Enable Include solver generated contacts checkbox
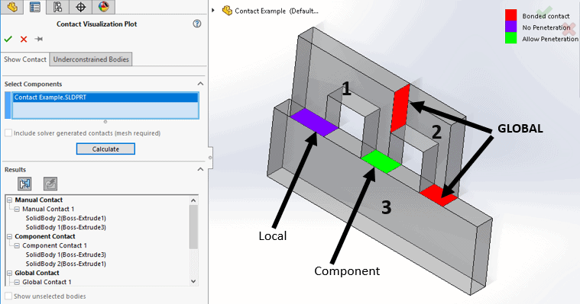The width and height of the screenshot is (580, 304). pos(8,133)
